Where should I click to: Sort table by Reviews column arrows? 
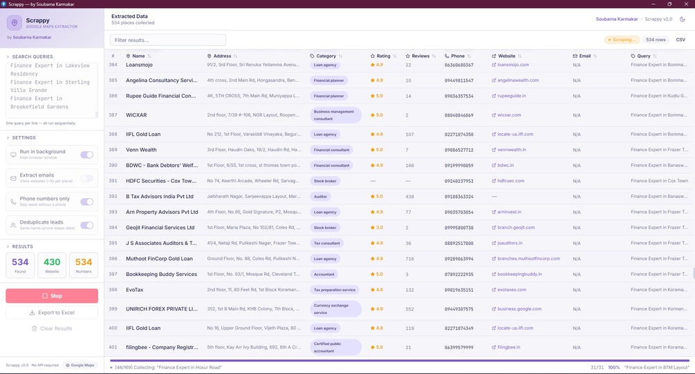(434, 56)
